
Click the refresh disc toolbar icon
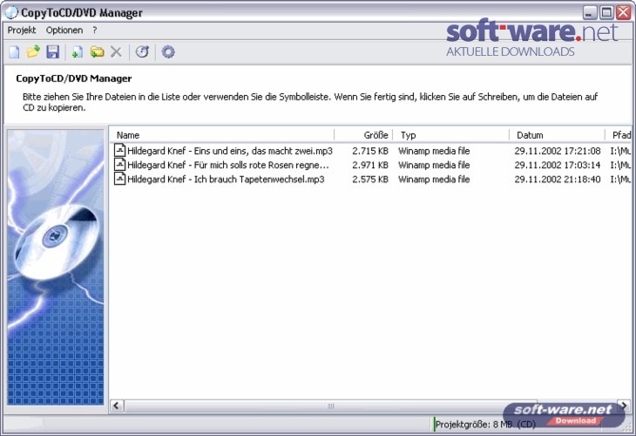tap(142, 52)
